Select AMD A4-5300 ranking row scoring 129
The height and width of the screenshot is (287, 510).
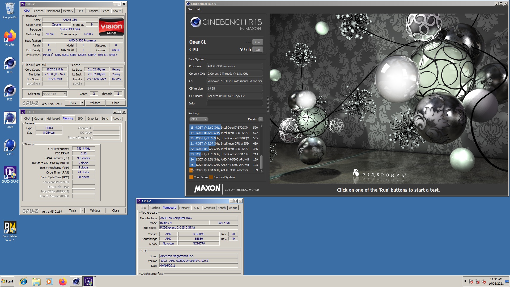click(224, 159)
